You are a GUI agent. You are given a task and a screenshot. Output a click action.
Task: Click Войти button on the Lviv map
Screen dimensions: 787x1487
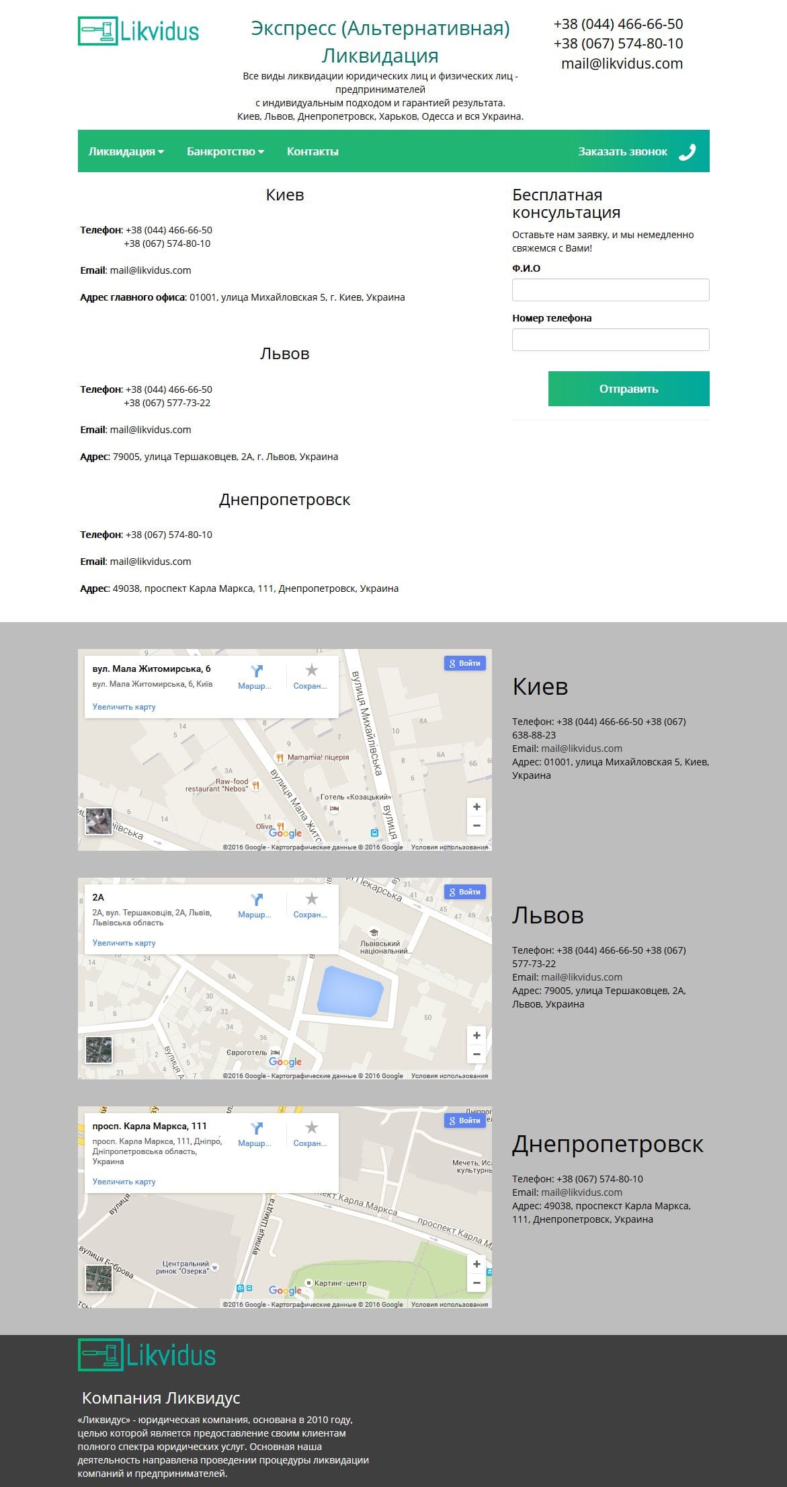465,892
